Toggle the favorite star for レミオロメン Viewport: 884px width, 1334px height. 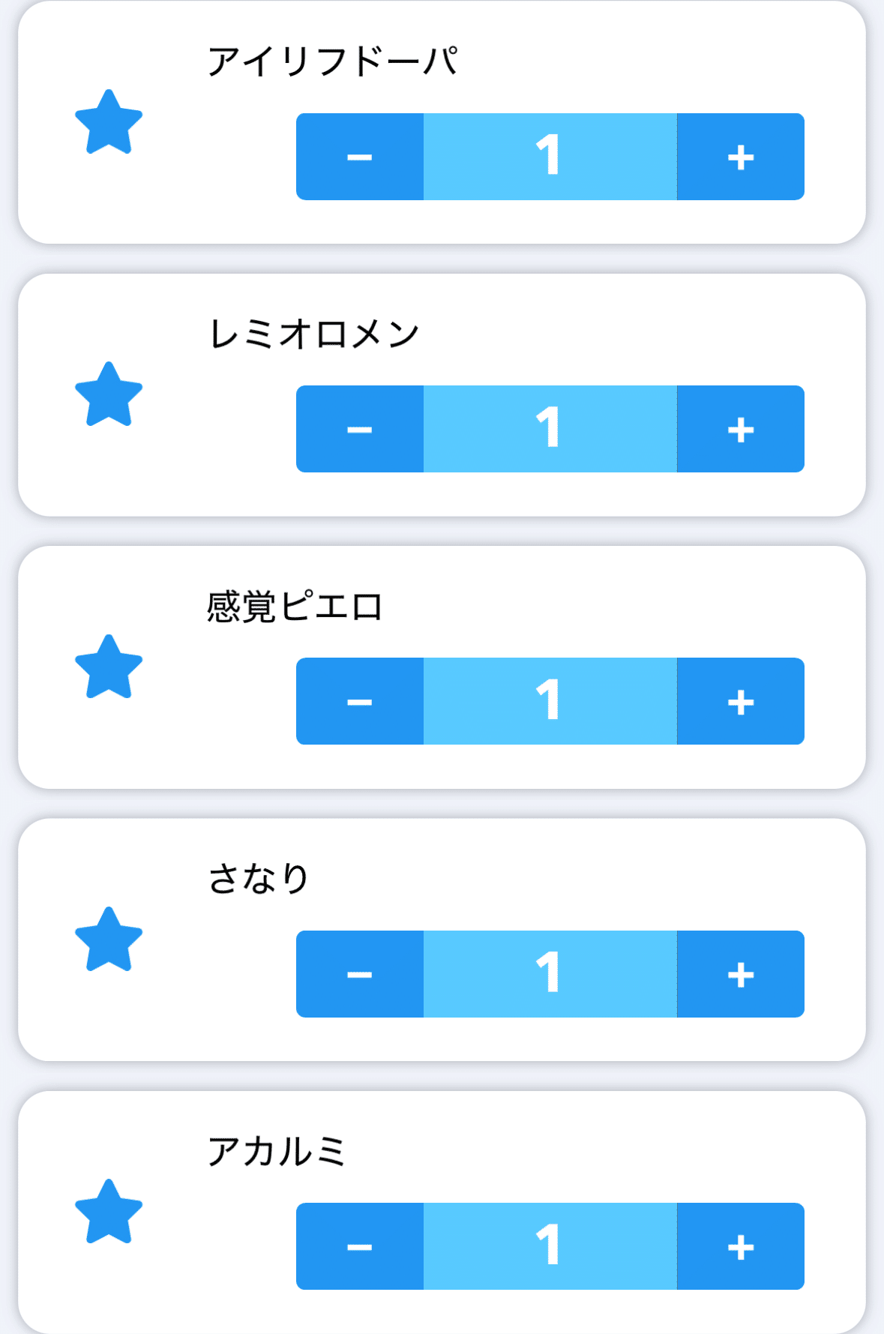[x=109, y=394]
